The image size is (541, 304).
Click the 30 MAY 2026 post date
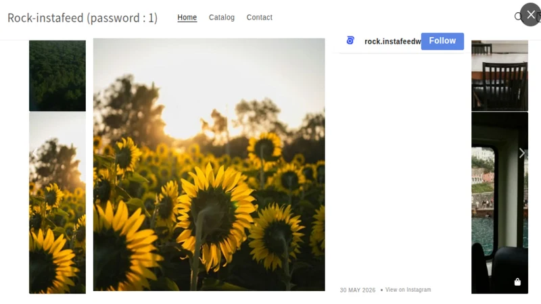click(358, 290)
